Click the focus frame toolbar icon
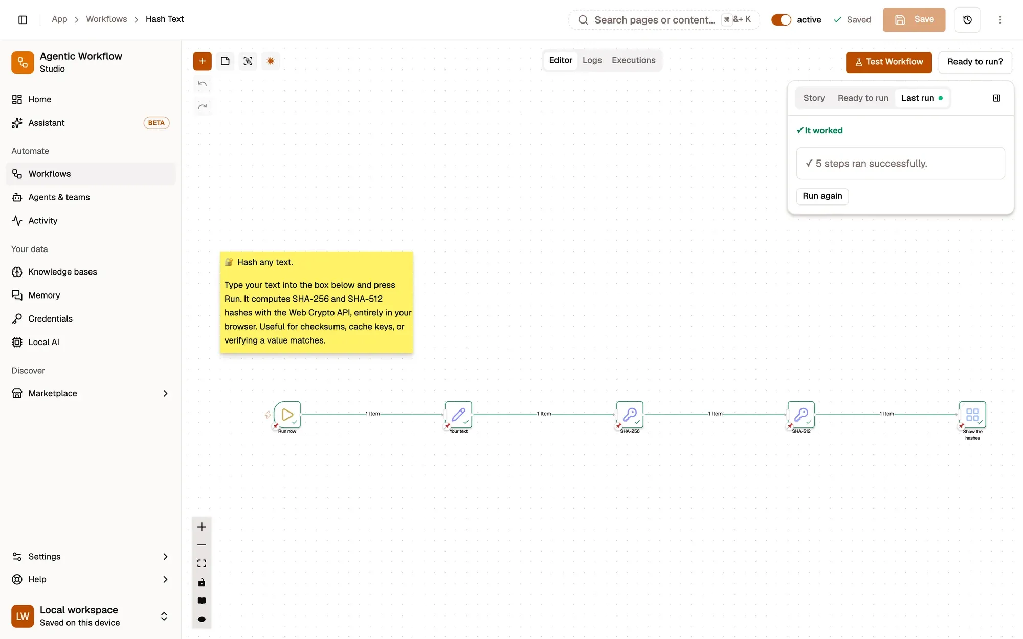The width and height of the screenshot is (1023, 639). point(248,61)
